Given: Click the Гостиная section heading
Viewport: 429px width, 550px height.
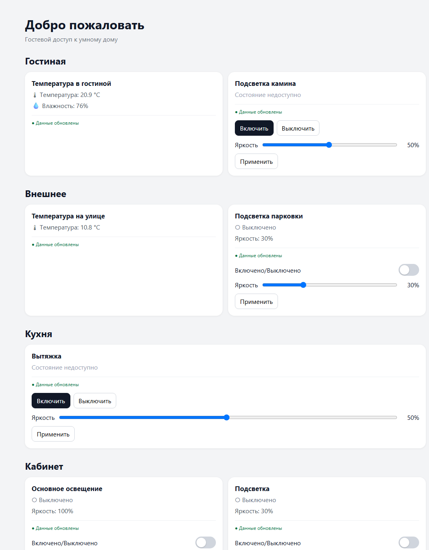Looking at the screenshot, I should [x=45, y=61].
